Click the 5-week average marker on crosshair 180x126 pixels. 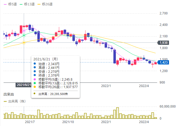(x=24, y=31)
